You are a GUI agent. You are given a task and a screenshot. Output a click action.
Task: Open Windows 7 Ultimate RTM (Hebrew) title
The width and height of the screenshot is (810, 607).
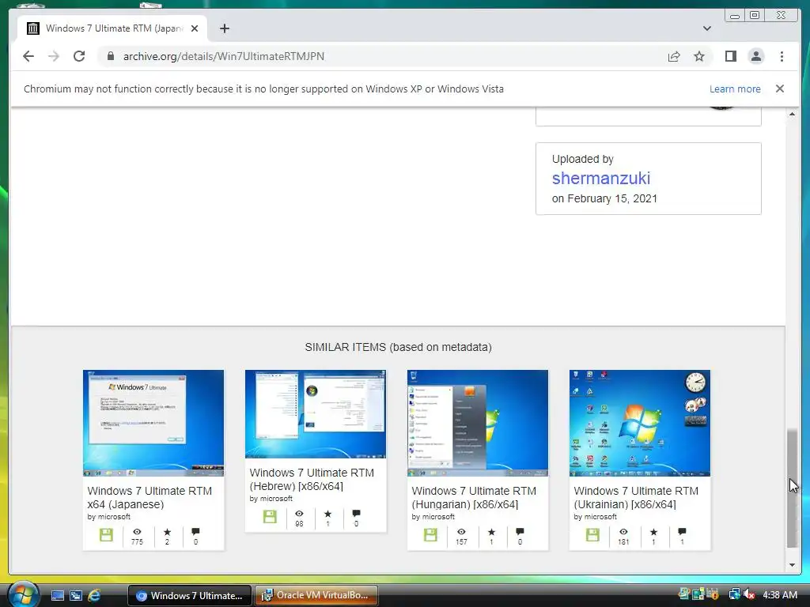click(x=312, y=480)
